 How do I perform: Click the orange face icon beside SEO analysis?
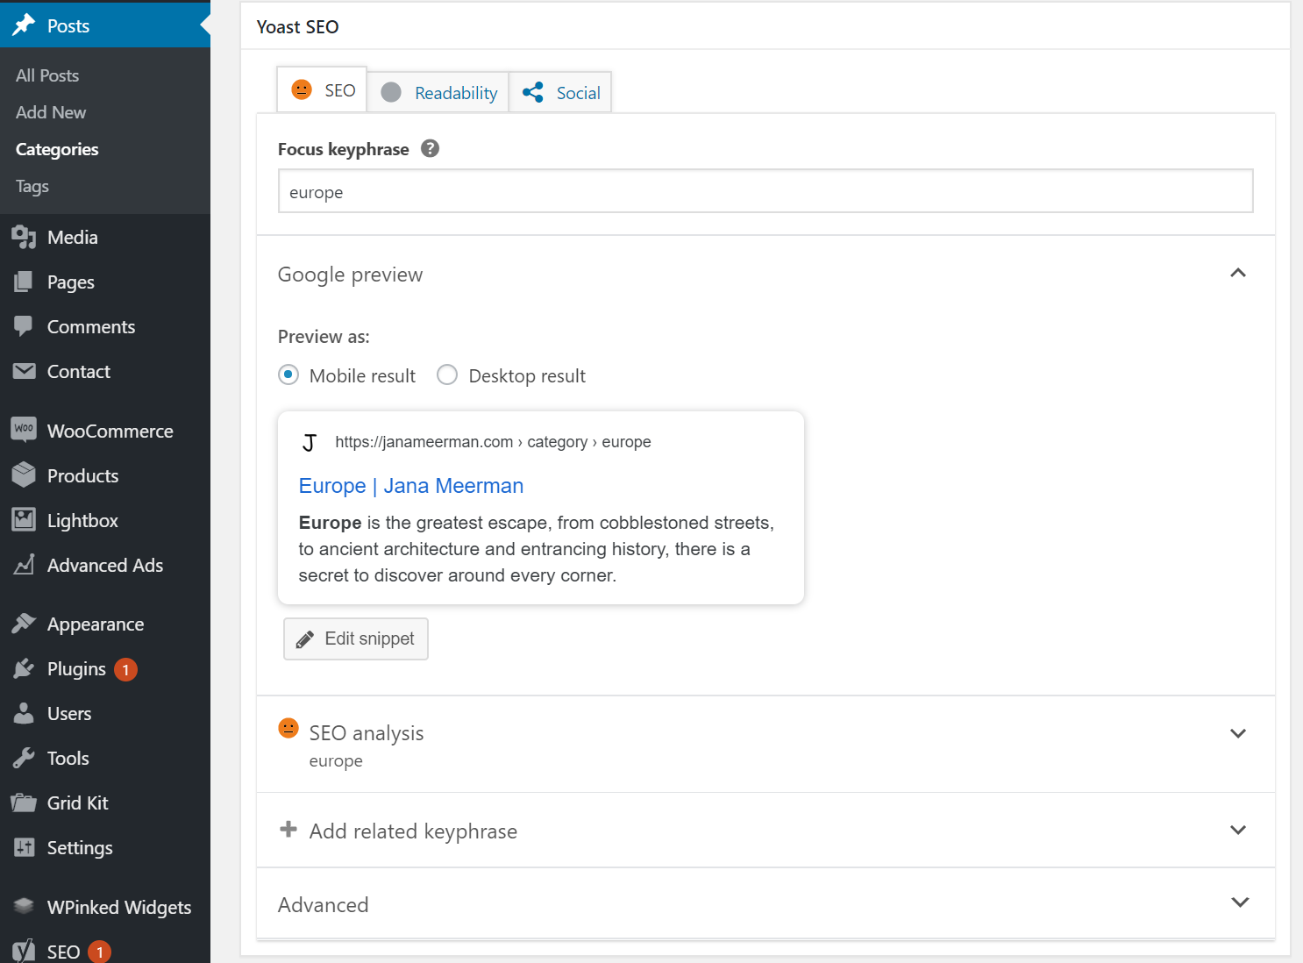[x=288, y=728]
